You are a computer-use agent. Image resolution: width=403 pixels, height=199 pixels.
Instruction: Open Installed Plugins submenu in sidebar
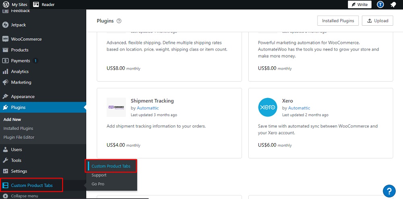point(18,128)
